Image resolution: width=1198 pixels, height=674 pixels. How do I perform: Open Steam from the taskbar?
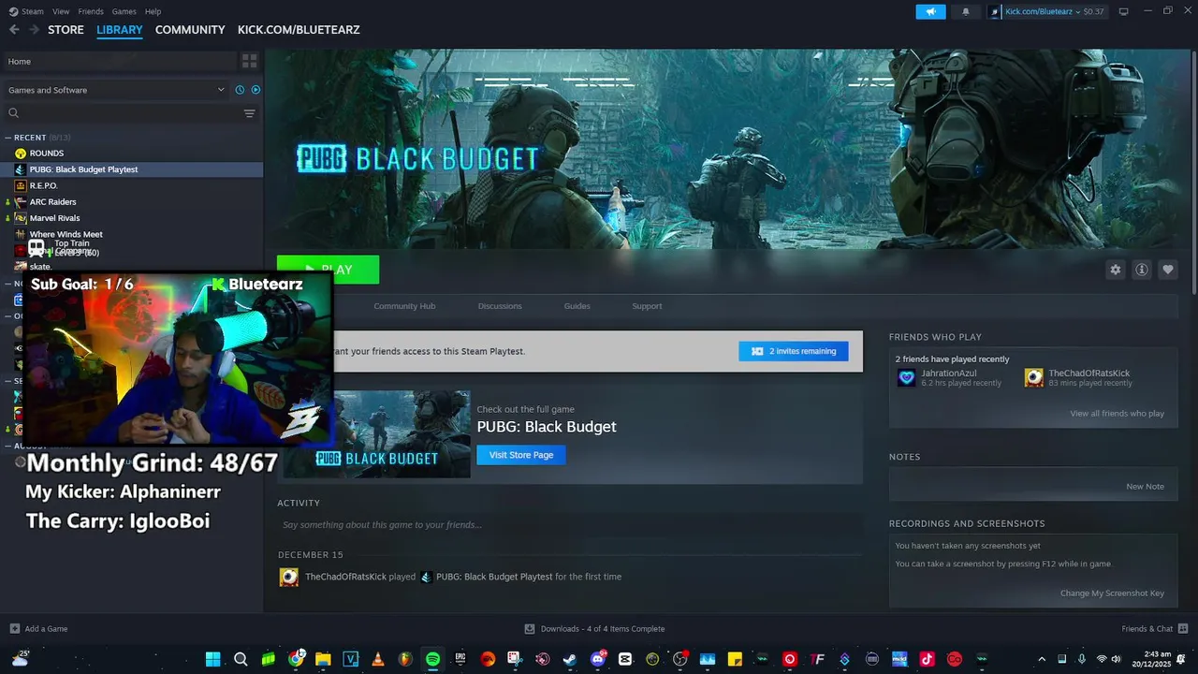(x=569, y=659)
